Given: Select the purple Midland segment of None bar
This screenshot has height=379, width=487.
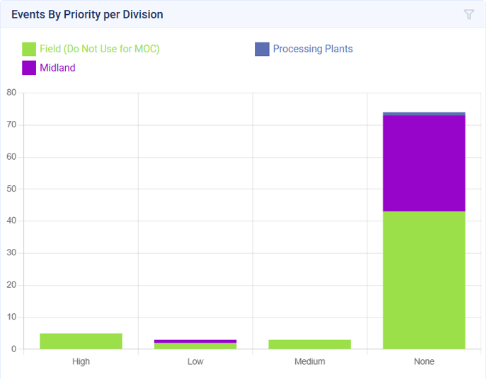Looking at the screenshot, I should click(424, 163).
